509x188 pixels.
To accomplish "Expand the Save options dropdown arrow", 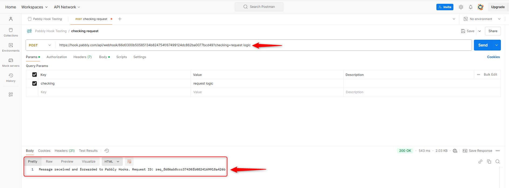I will point(480,31).
